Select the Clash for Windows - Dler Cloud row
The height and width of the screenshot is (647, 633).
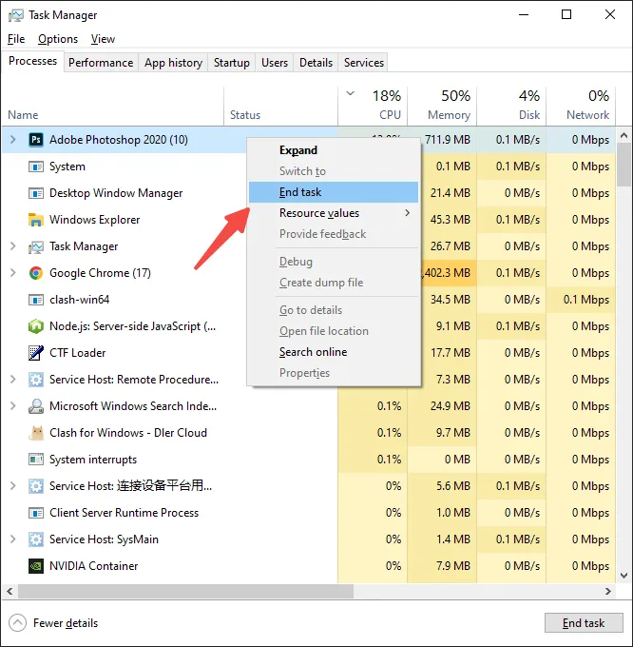coord(309,433)
